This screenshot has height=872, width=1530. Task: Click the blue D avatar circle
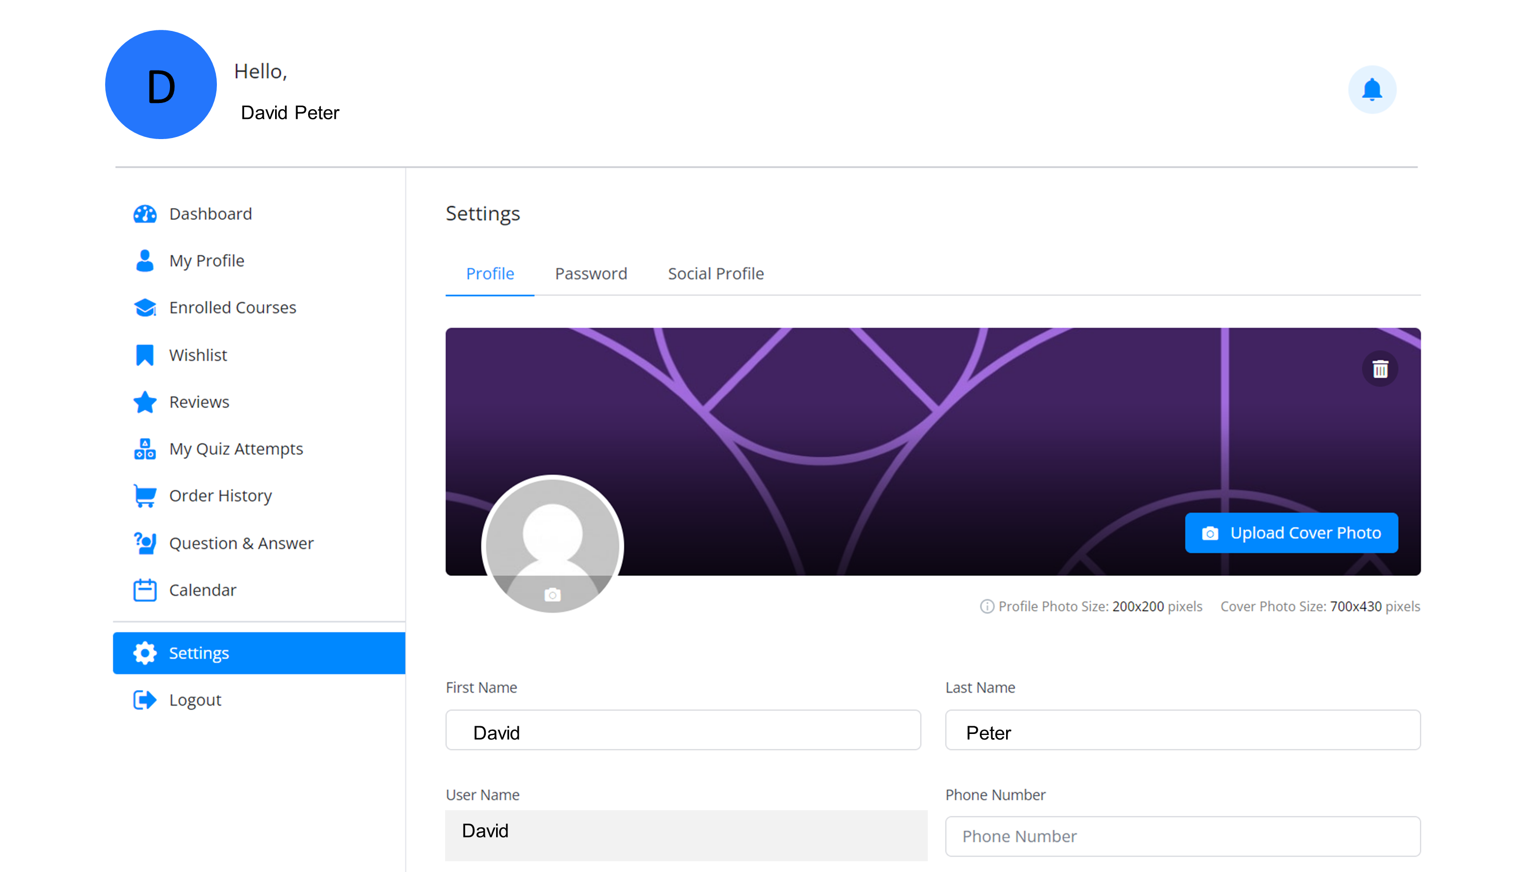click(x=161, y=85)
